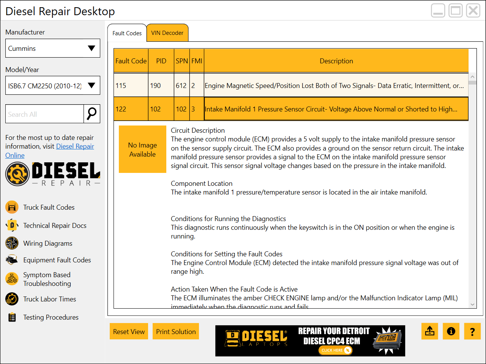Open Symptom Based Troubleshooting
This screenshot has height=364, width=486.
point(47,279)
